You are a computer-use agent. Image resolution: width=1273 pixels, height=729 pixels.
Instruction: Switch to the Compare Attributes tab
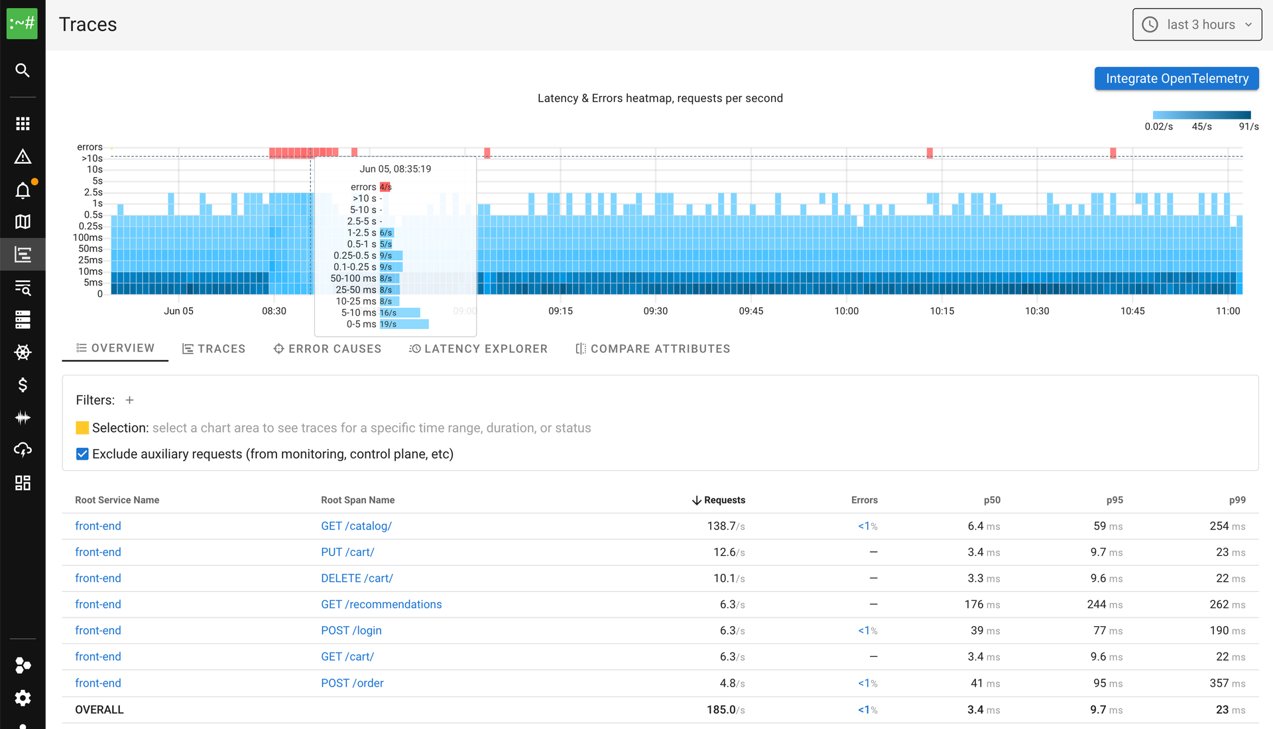[x=653, y=349]
